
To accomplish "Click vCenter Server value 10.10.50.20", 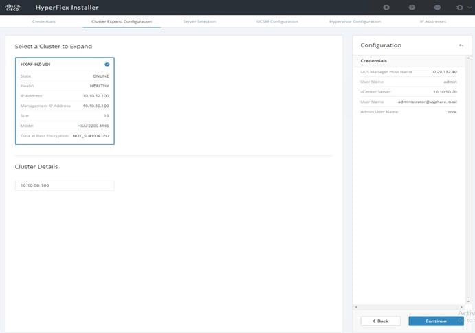I will pyautogui.click(x=445, y=92).
